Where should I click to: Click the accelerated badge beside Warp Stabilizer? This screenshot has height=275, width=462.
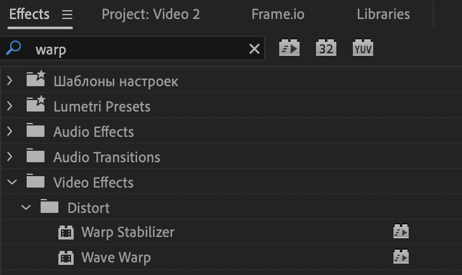[400, 231]
